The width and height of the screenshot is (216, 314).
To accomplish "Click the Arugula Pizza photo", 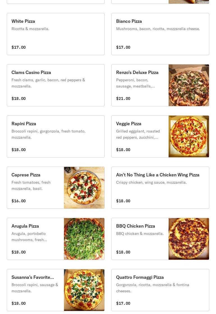I will [x=84, y=239].
